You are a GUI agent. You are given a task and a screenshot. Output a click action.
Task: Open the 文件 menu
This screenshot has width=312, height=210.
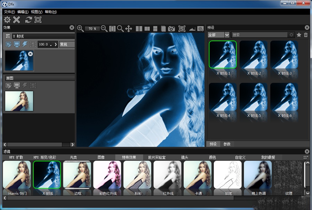(8, 11)
